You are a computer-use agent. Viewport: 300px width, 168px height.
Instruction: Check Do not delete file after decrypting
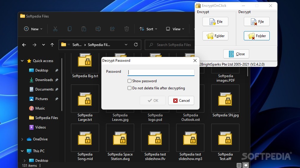click(130, 88)
